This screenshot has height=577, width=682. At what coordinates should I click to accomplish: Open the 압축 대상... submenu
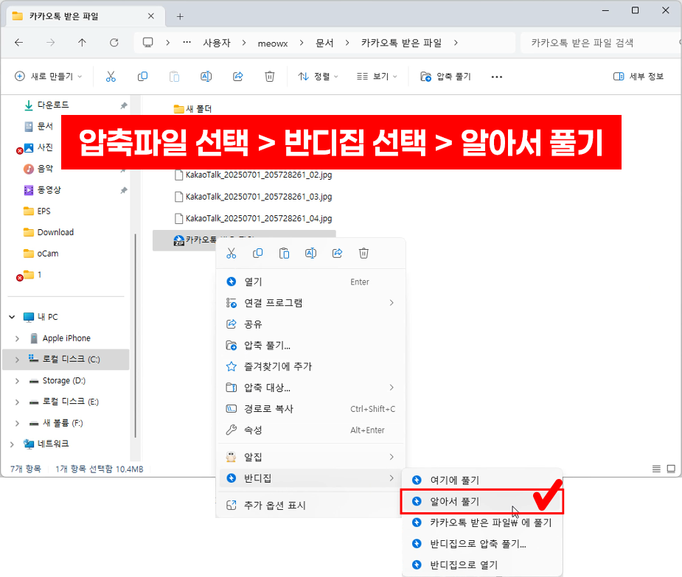[310, 388]
